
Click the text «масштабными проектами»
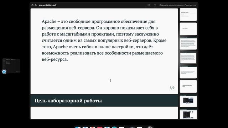click(x=88, y=34)
